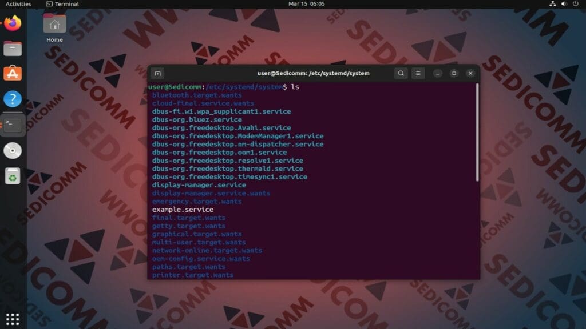Click emergency.target.wants entry
This screenshot has height=329, width=586.
[197, 202]
